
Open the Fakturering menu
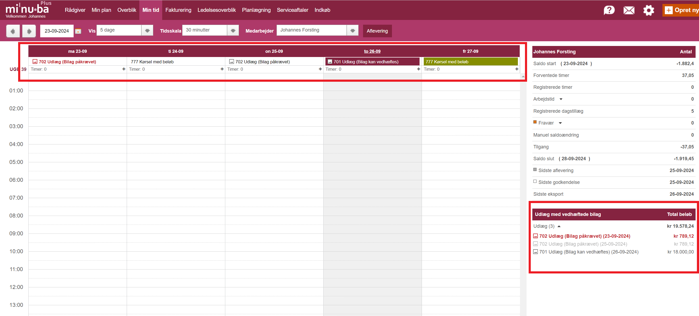[x=178, y=10]
